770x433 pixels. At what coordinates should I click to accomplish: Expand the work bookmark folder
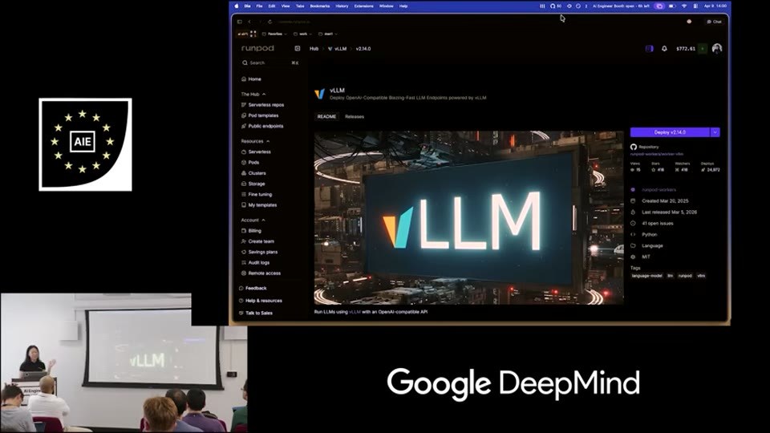tap(302, 34)
